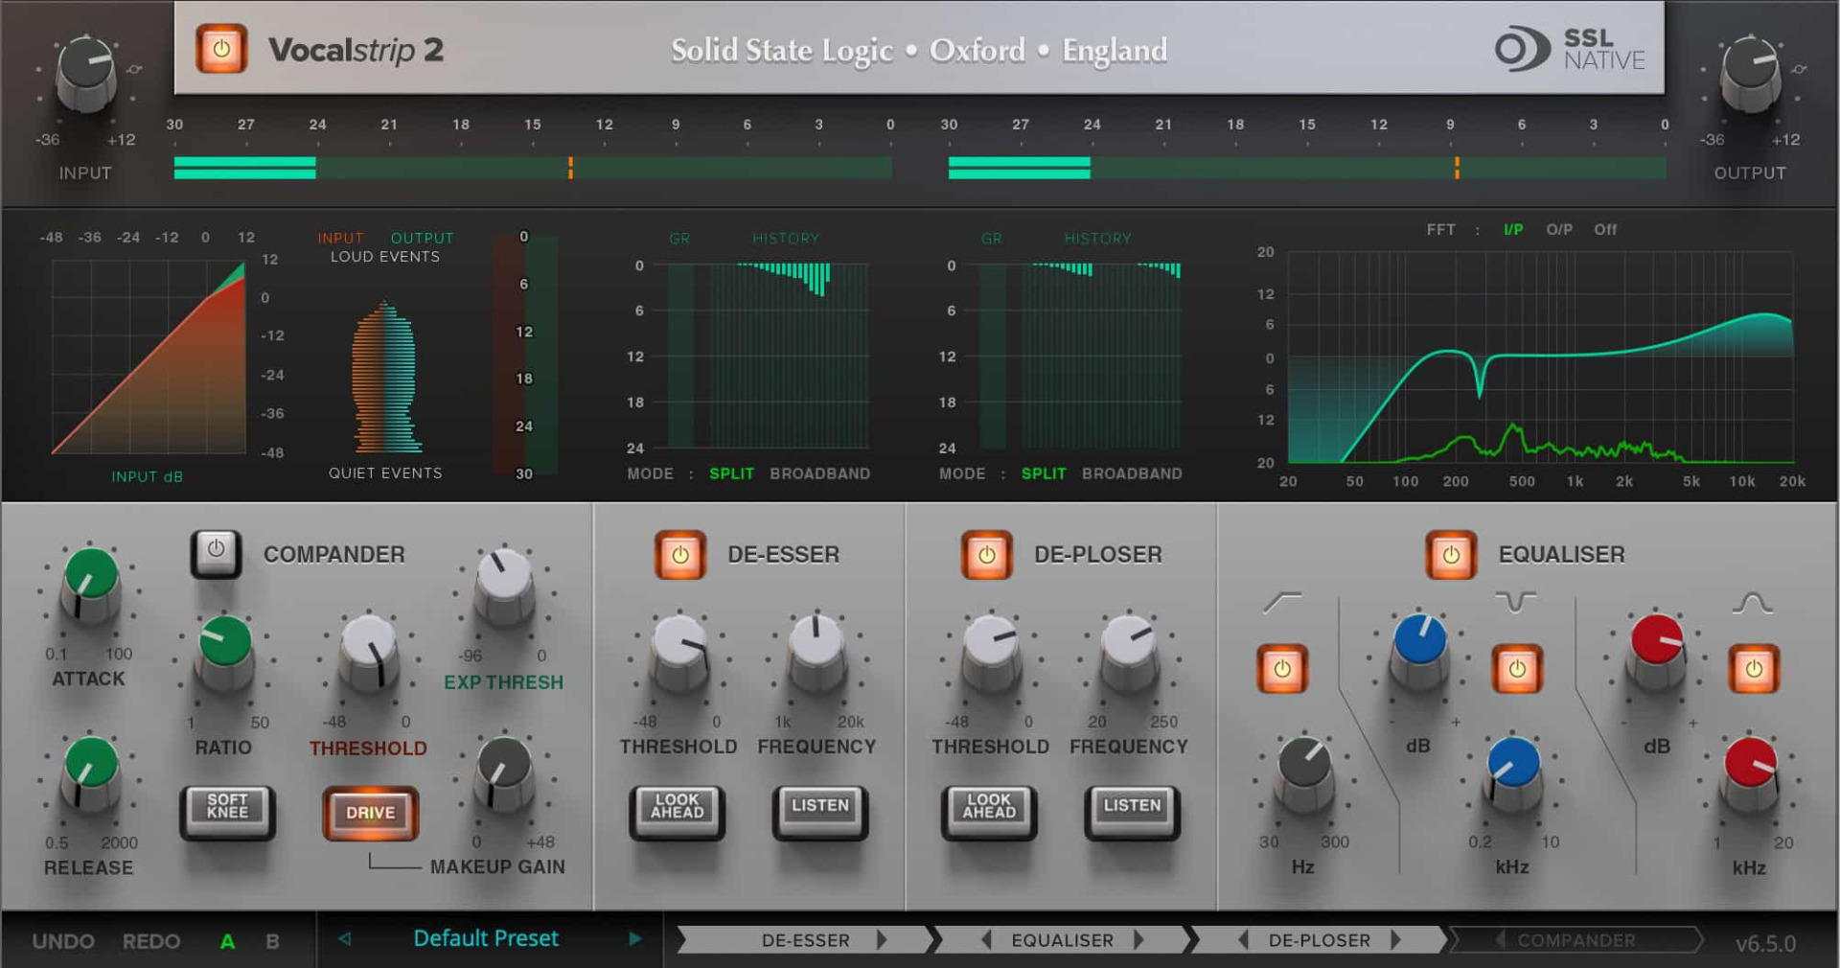
Task: Click the red bell dB gain knob
Action: point(1657,652)
